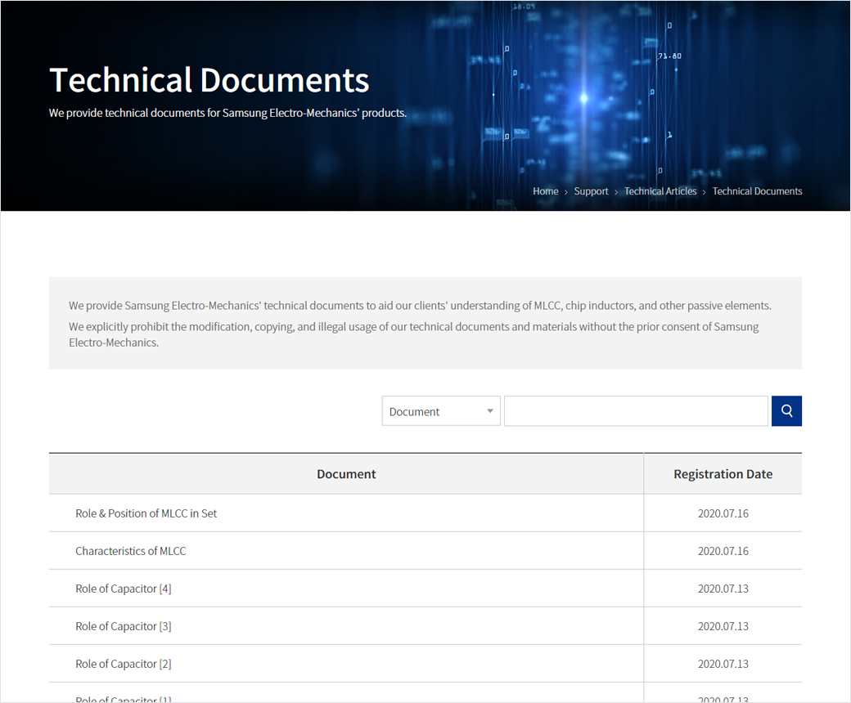Click the Registration Date column header

723,474
